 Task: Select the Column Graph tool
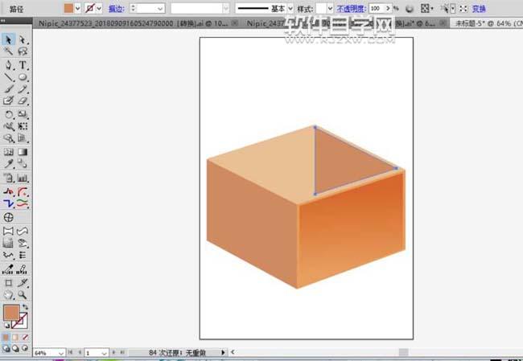click(23, 178)
